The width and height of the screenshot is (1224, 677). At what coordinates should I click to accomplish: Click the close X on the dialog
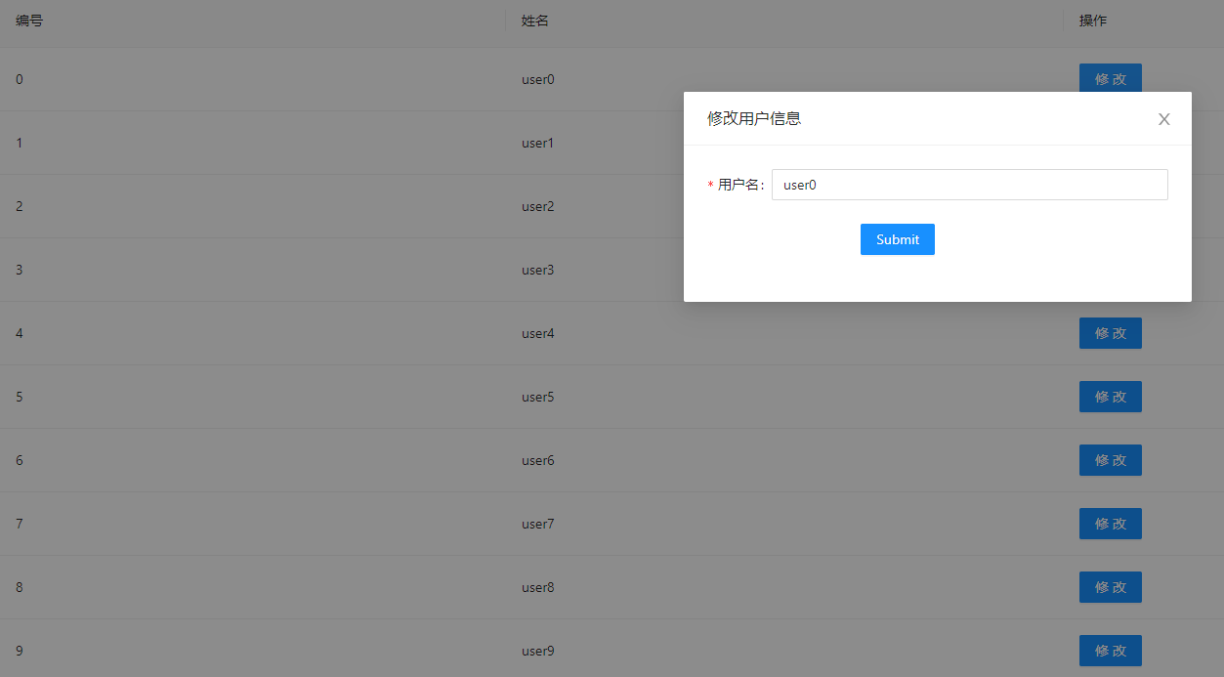[x=1163, y=118]
